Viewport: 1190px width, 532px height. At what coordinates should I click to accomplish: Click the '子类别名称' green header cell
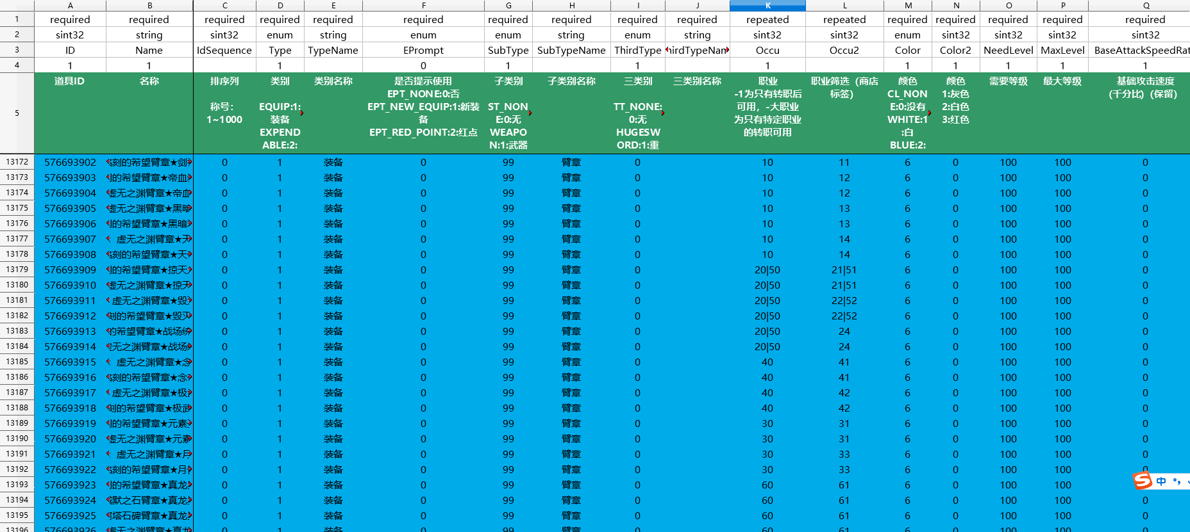click(571, 113)
